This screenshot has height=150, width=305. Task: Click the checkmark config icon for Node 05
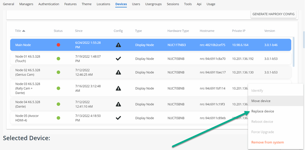[118, 118]
